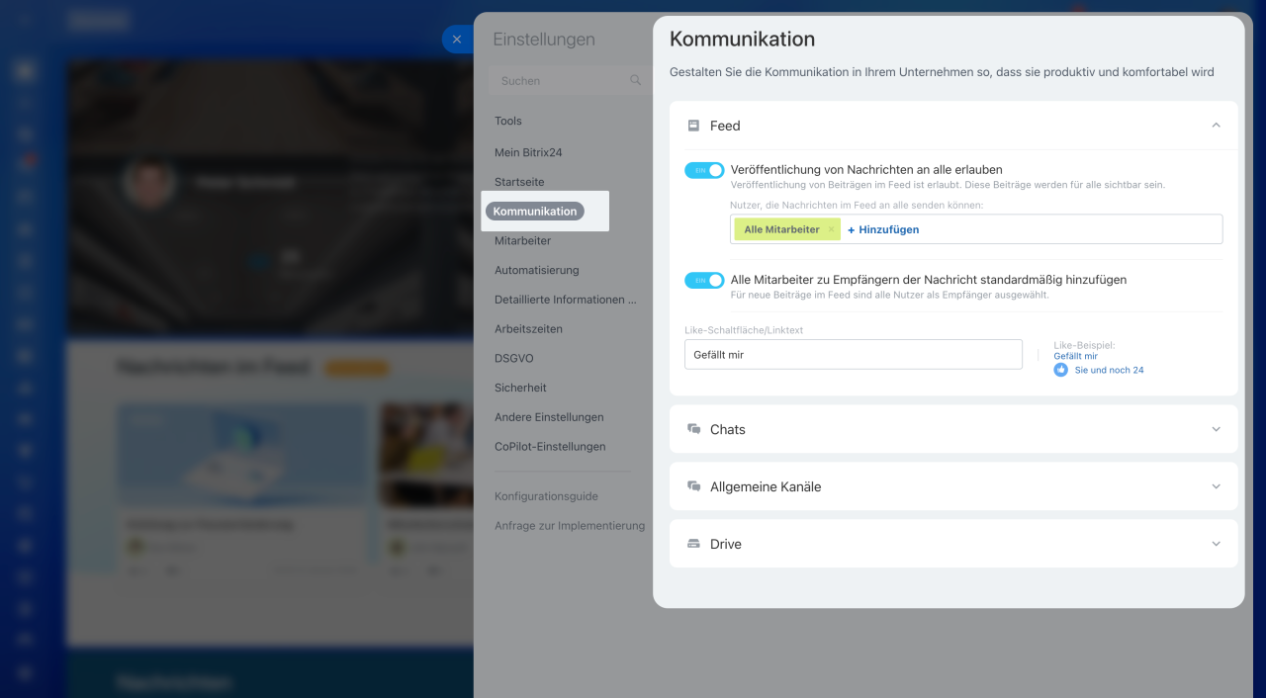The height and width of the screenshot is (698, 1266).
Task: Expand the Drive section
Action: tap(1216, 544)
